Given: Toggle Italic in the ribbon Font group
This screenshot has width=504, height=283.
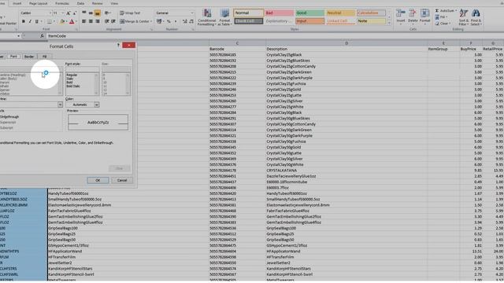Looking at the screenshot, I should click(x=30, y=21).
